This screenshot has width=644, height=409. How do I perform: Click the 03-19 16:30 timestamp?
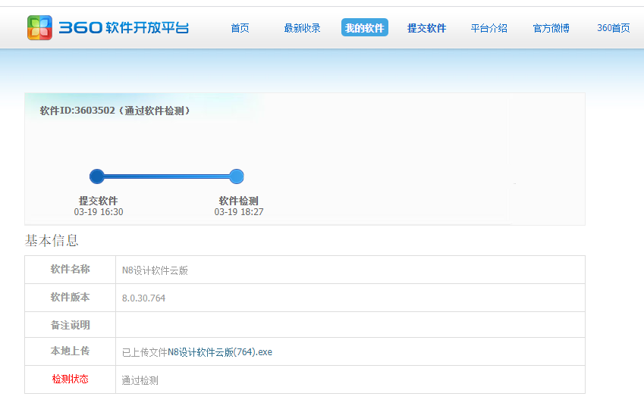(x=99, y=211)
